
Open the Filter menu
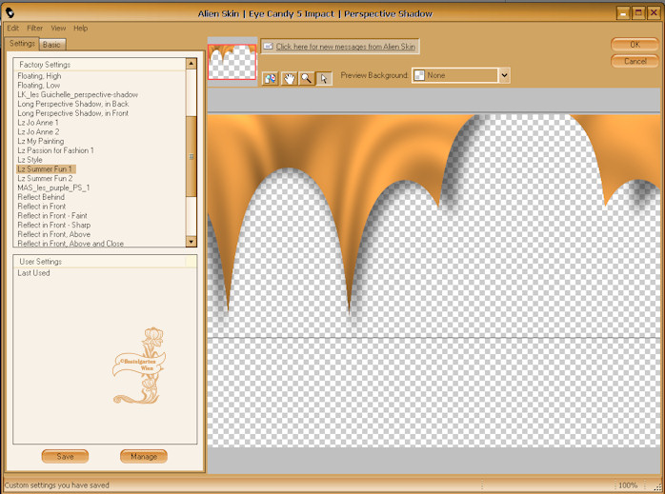click(x=35, y=28)
